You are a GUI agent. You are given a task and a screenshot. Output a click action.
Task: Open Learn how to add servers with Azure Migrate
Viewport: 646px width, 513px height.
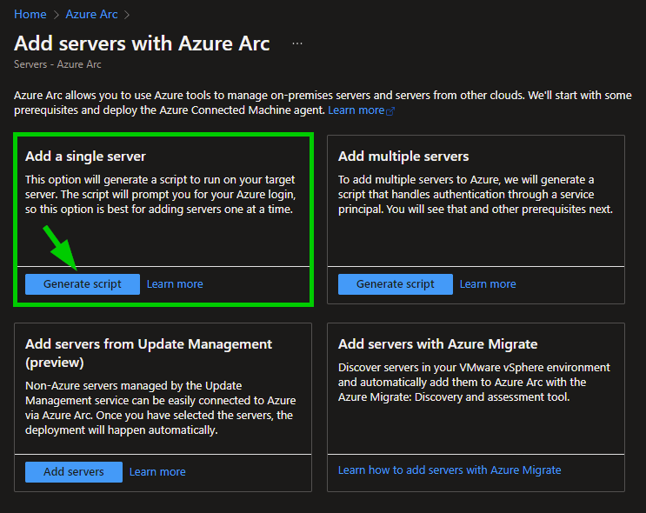tap(450, 470)
